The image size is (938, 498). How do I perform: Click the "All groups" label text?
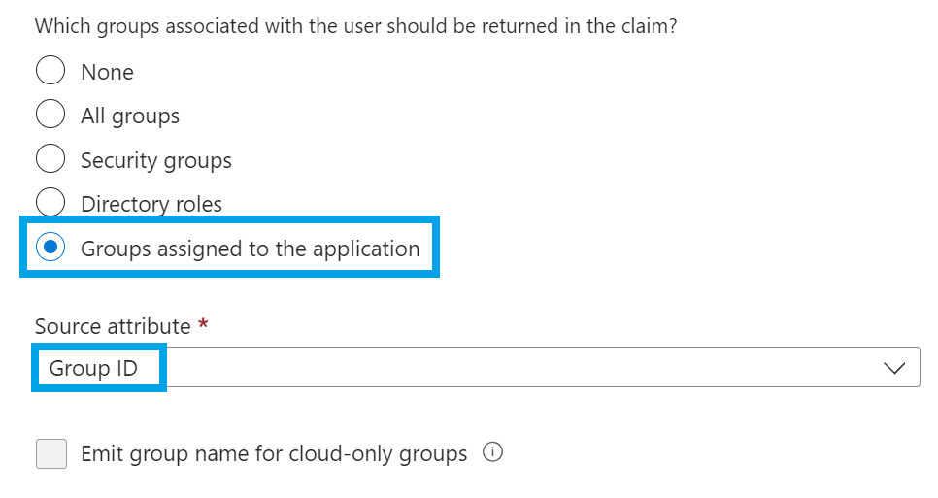[130, 116]
